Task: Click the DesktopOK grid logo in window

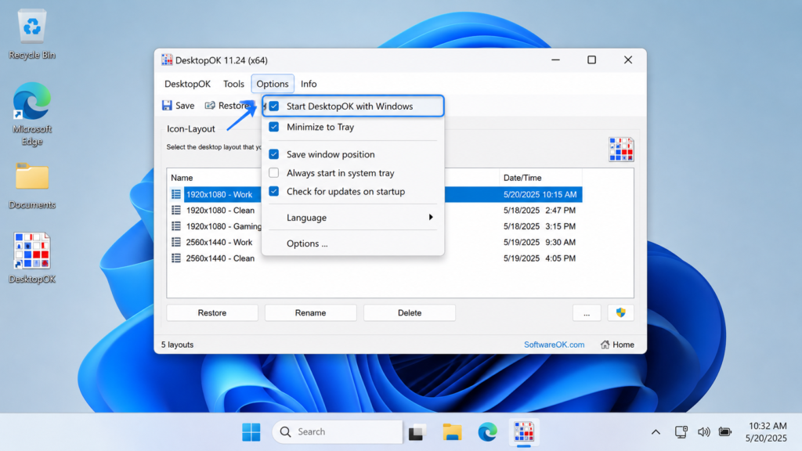Action: pyautogui.click(x=621, y=150)
